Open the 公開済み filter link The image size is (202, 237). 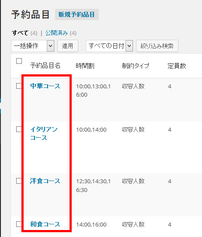point(57,33)
